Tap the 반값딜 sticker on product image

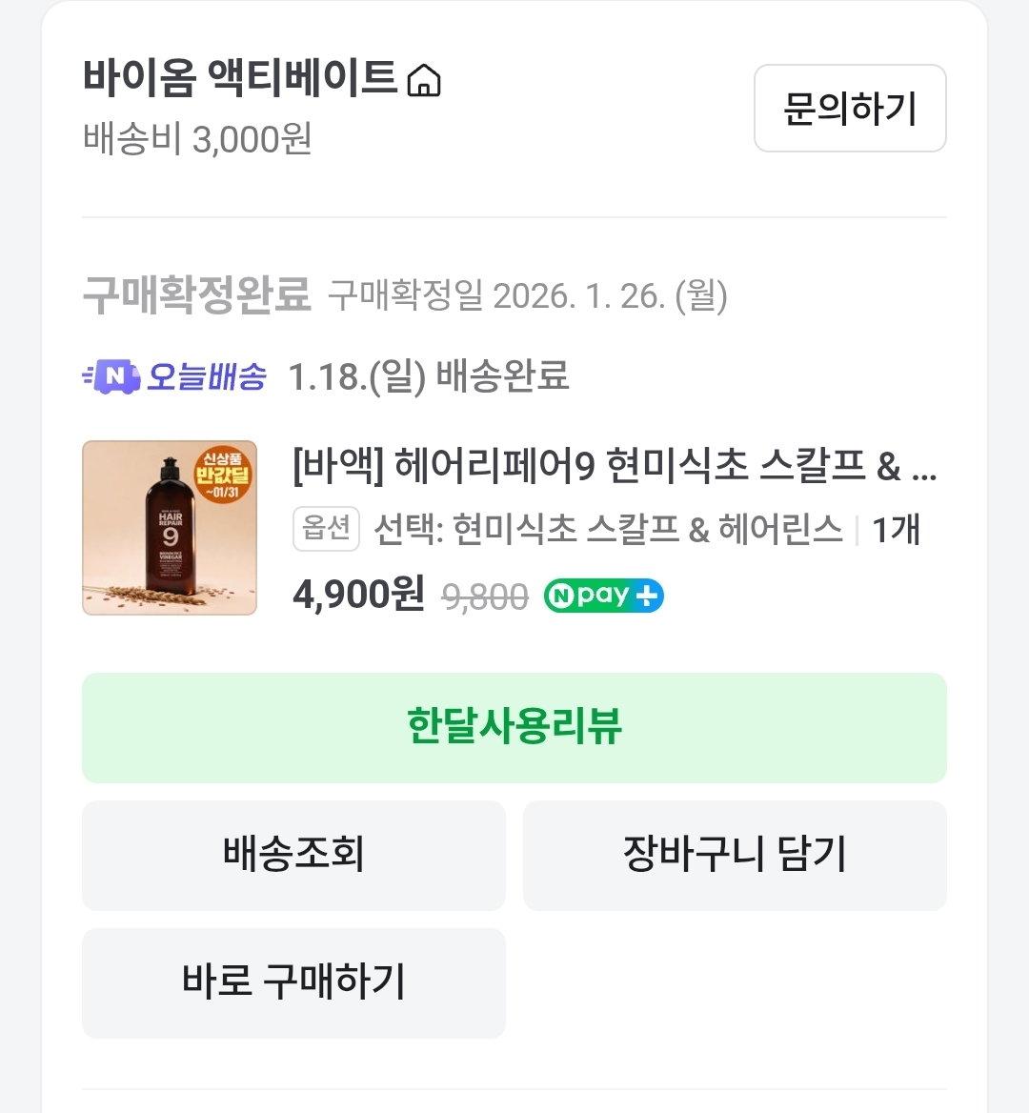(222, 475)
